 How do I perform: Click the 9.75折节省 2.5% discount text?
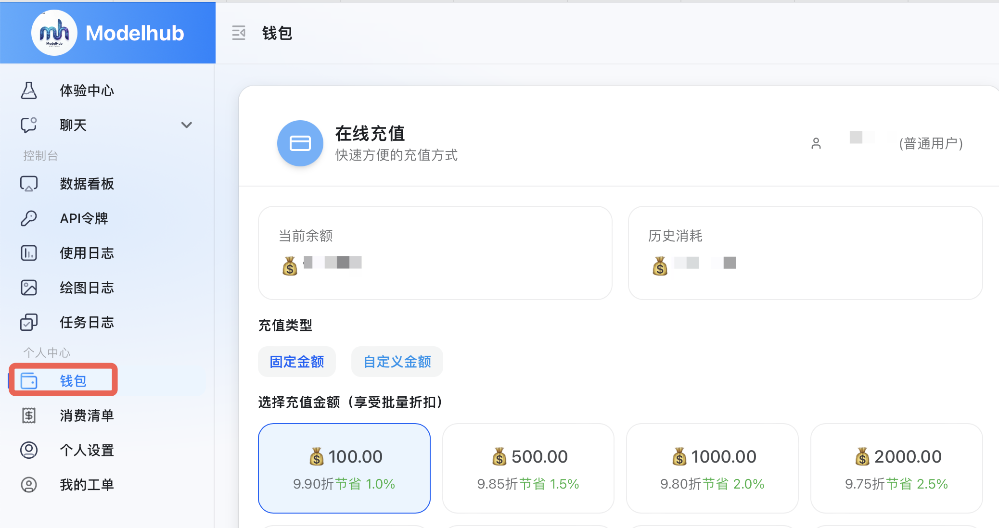pyautogui.click(x=897, y=484)
